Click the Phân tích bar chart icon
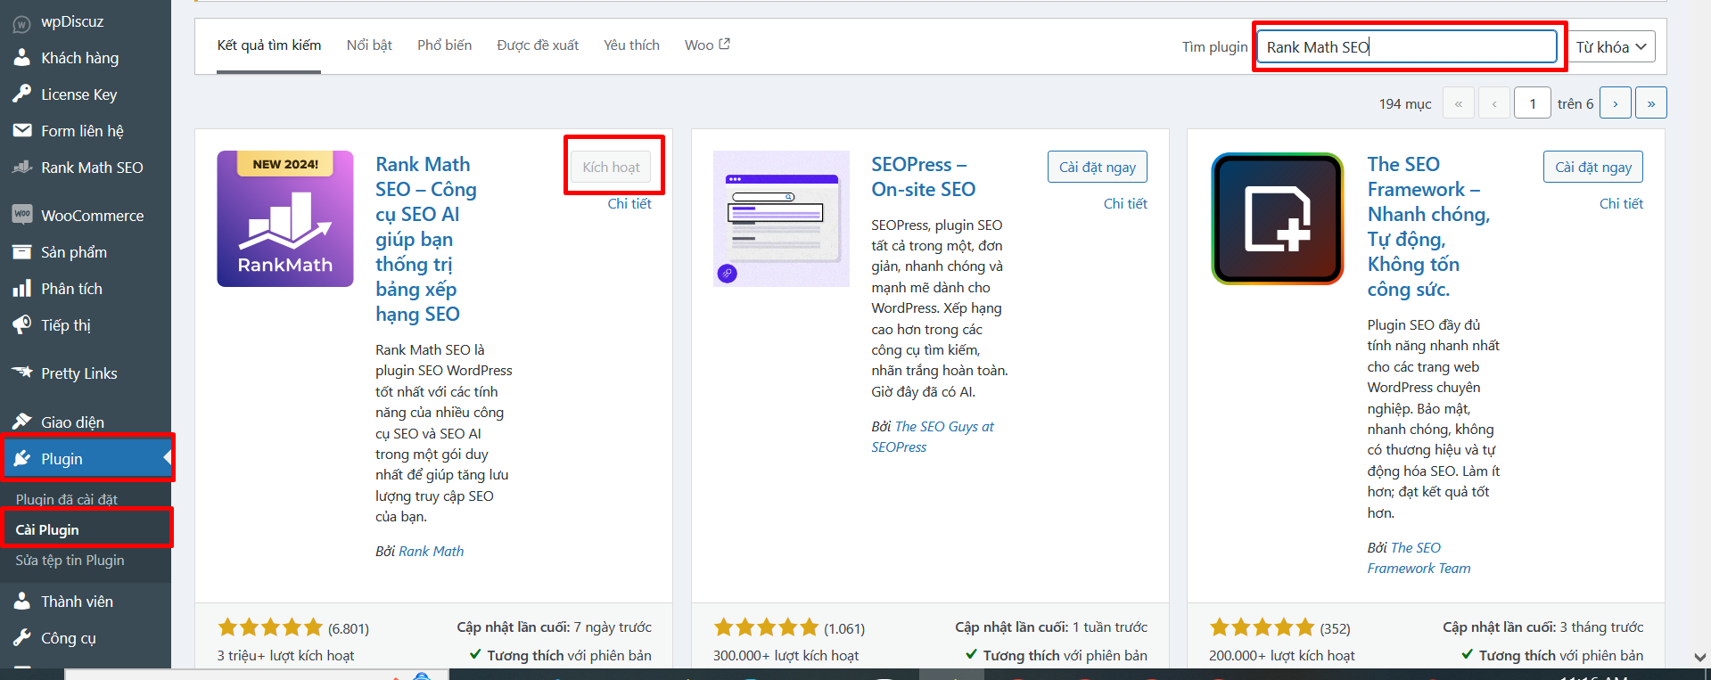1711x680 pixels. pyautogui.click(x=22, y=289)
